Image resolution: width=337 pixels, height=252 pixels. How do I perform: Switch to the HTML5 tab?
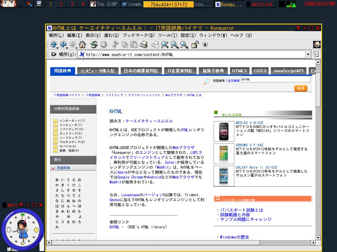[239, 71]
